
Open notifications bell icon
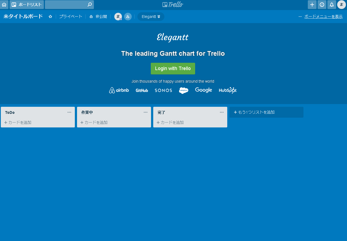(x=331, y=5)
